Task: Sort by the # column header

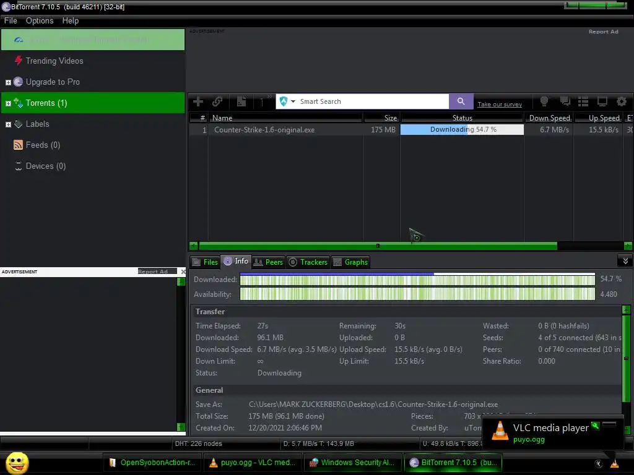Action: [199, 118]
